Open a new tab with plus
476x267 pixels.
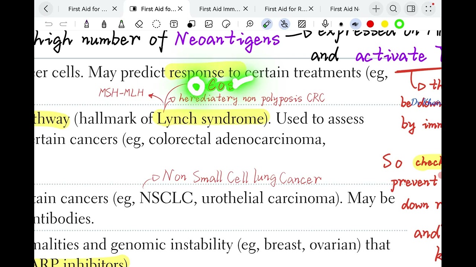tap(376, 9)
